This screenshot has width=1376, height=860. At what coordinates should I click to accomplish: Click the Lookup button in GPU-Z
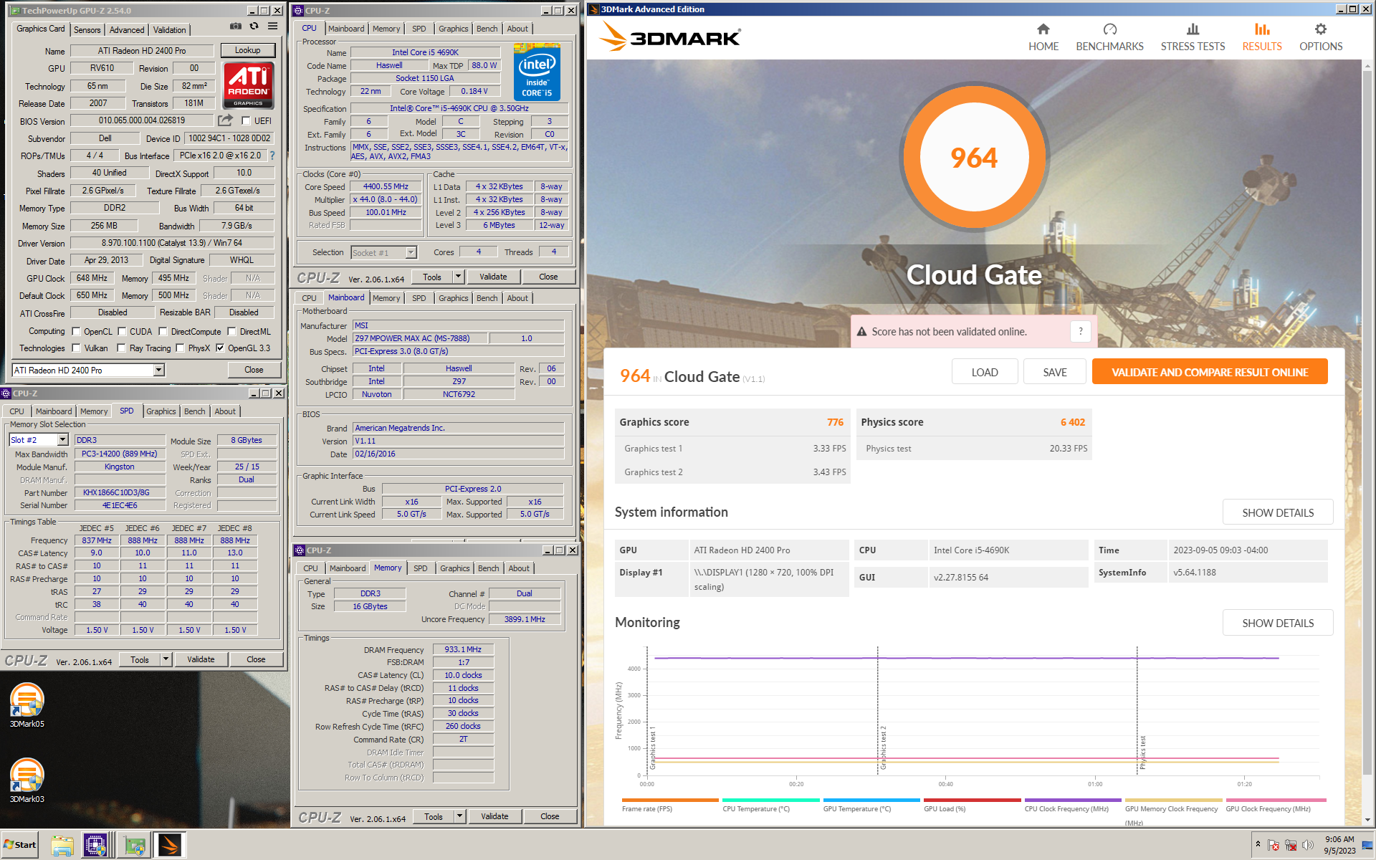247,50
